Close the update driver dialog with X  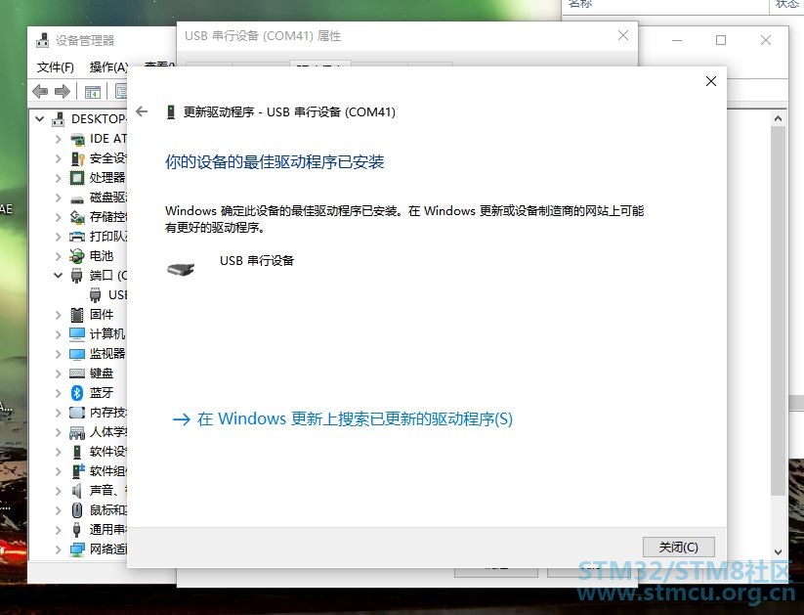710,81
